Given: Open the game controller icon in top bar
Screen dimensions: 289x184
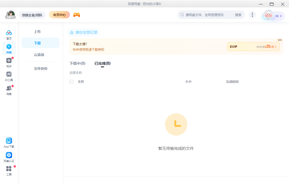Looking at the screenshot, I should [x=76, y=15].
